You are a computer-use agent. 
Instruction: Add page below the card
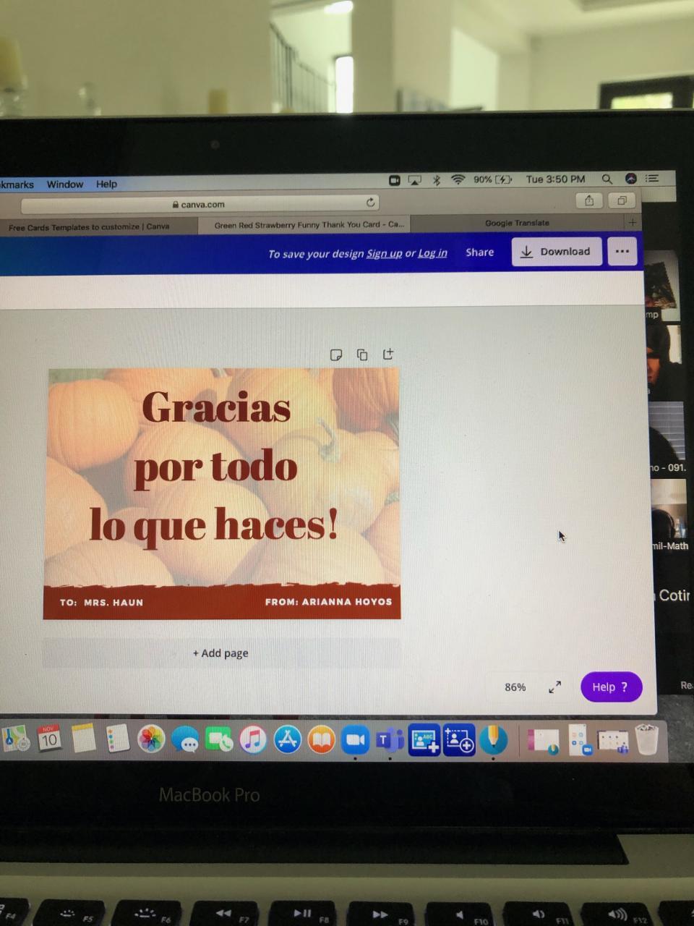(220, 653)
